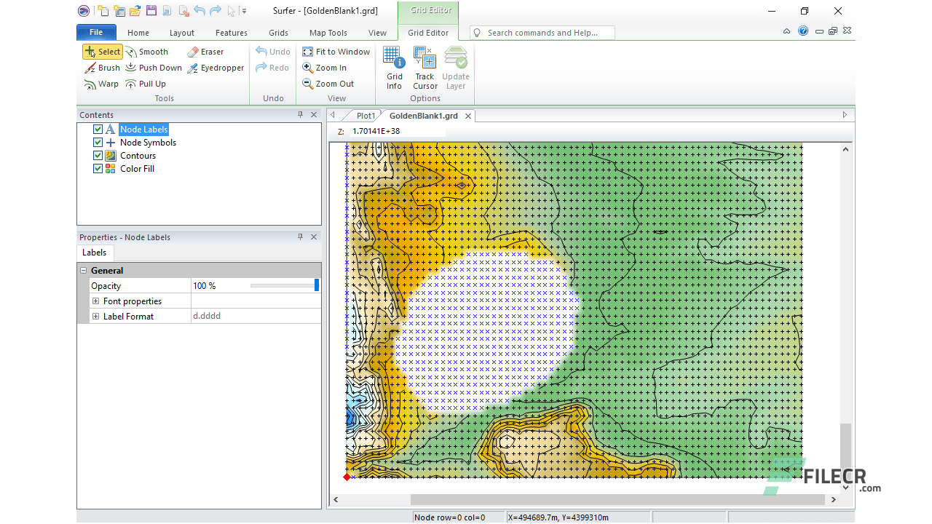Expand Font properties
932x524 pixels.
point(95,301)
